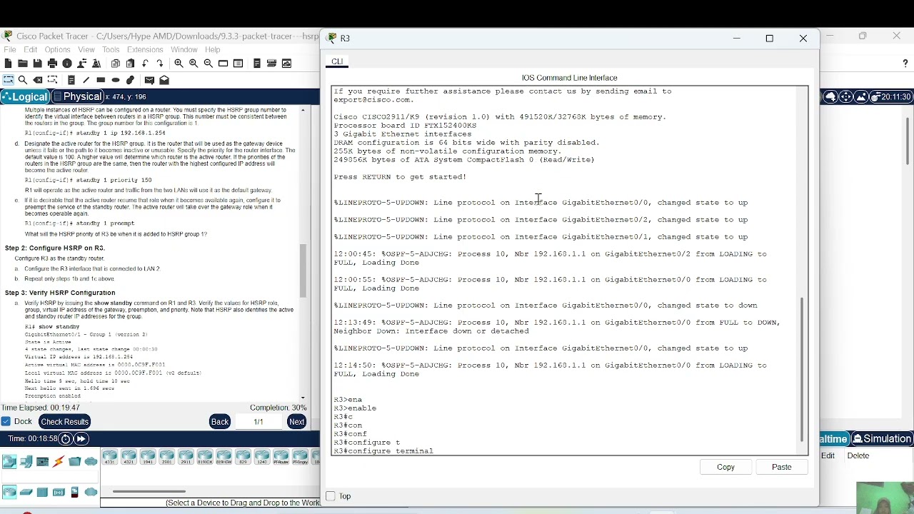Switch to the Logical workspace view
The width and height of the screenshot is (914, 514).
(25, 97)
